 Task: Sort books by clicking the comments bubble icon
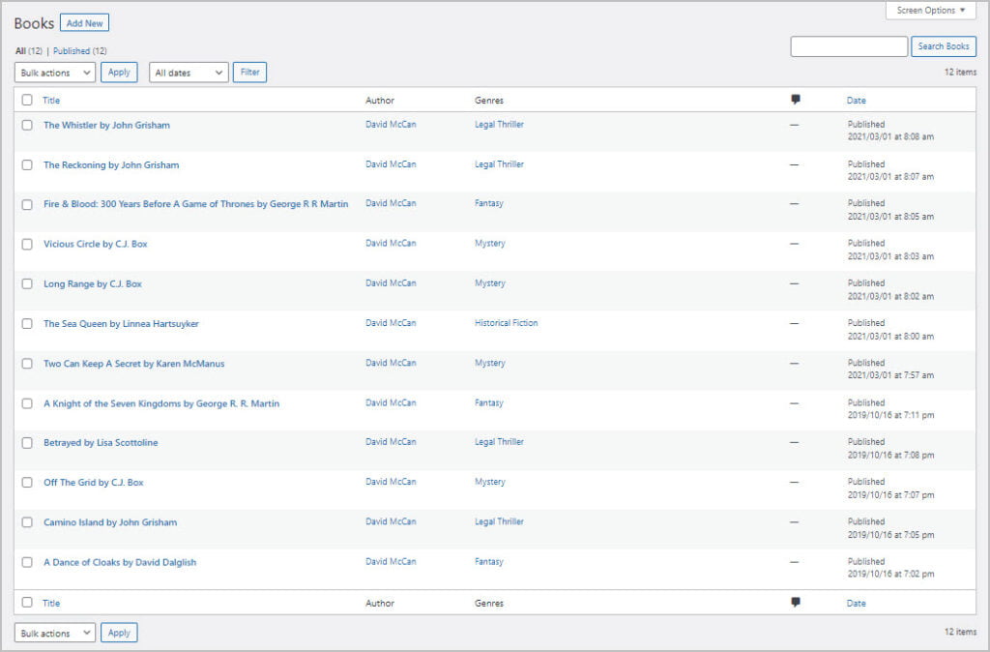coord(795,100)
